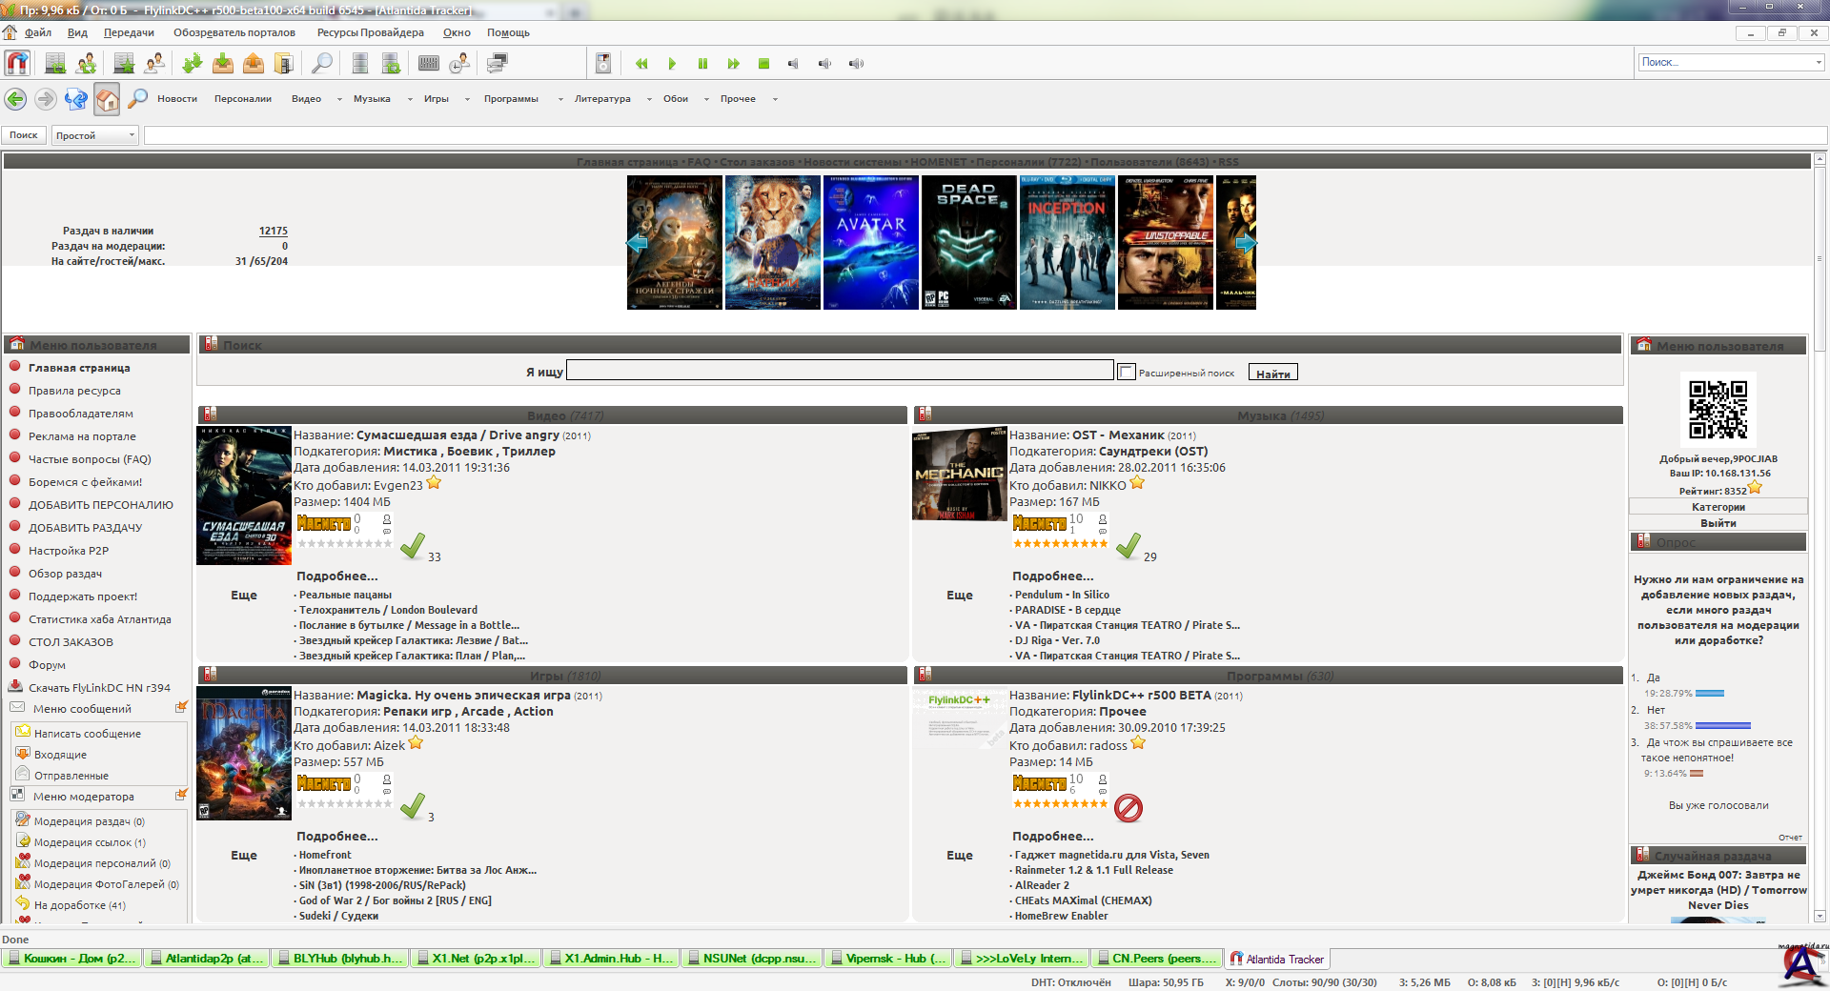Collapse 'Меню сообщений' using its orange arrow toggle

(181, 708)
